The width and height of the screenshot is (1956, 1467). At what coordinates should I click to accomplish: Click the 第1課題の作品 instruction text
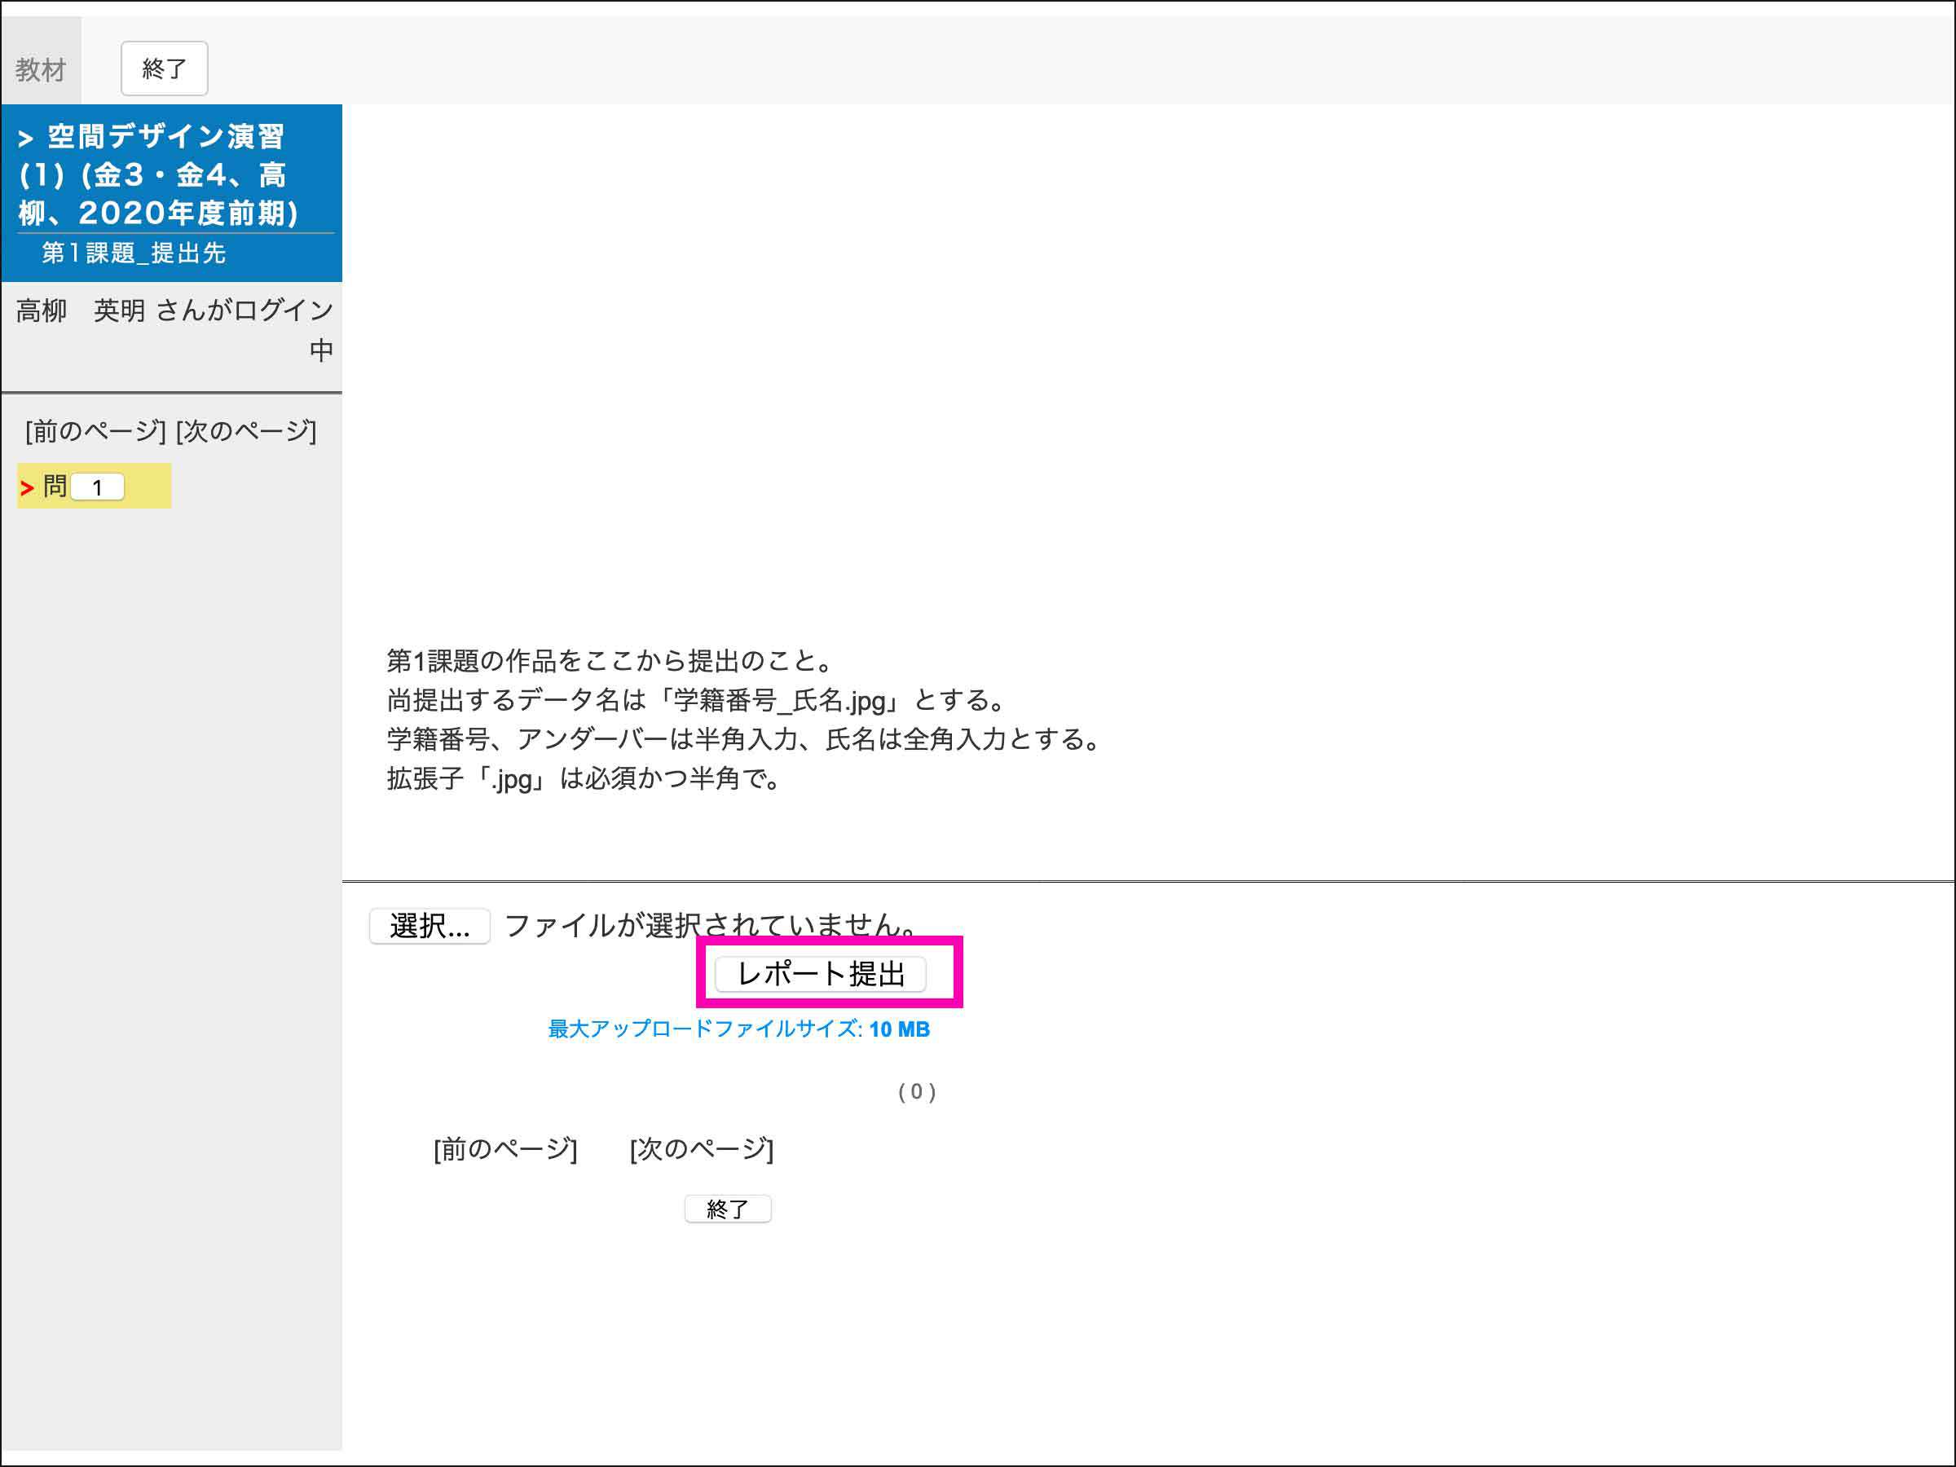608,660
